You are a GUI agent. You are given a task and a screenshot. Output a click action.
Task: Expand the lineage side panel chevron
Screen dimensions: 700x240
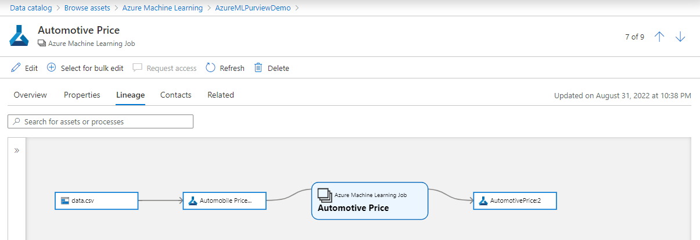click(x=17, y=151)
